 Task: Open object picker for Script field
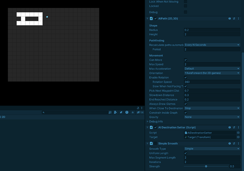pos(238,133)
